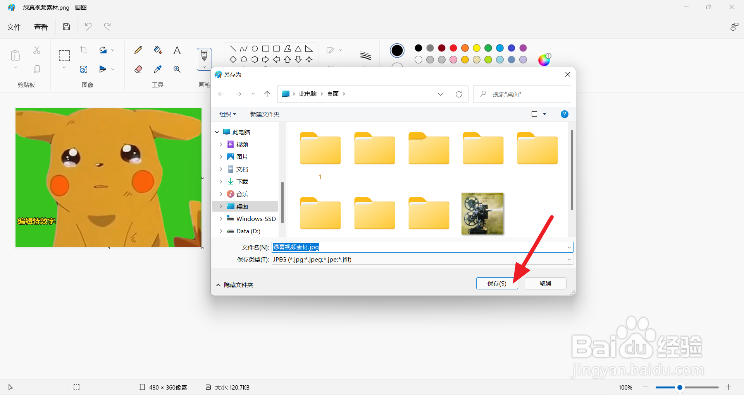This screenshot has width=744, height=395.
Task: Open the Save as type dropdown
Action: pyautogui.click(x=569, y=259)
